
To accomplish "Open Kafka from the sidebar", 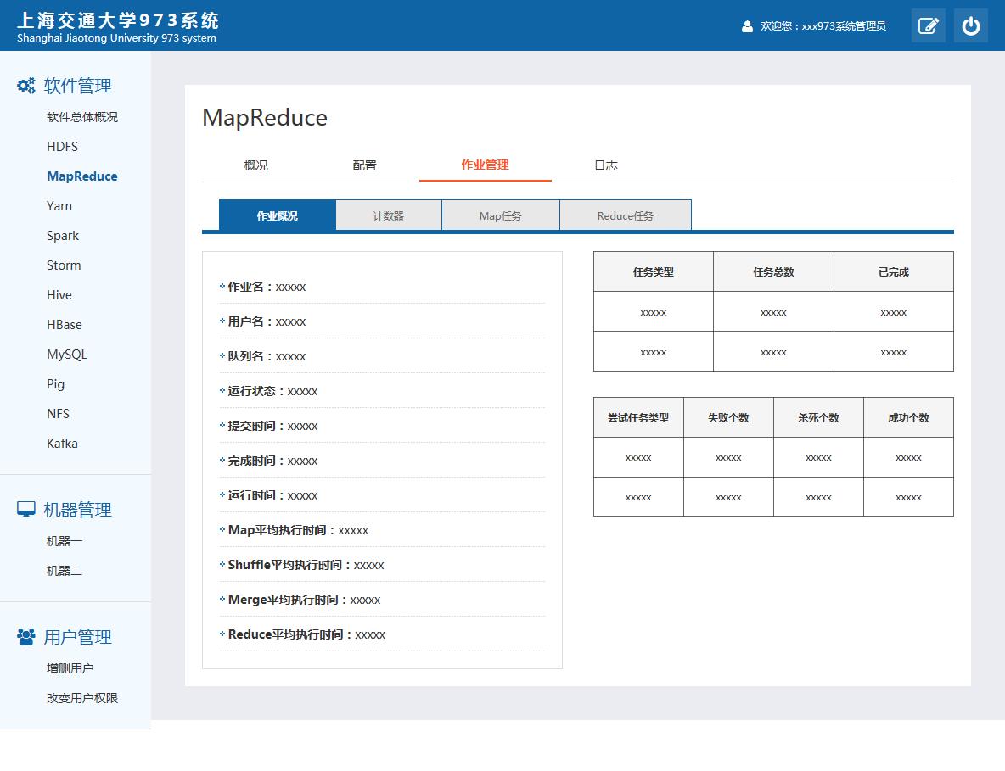I will [62, 444].
